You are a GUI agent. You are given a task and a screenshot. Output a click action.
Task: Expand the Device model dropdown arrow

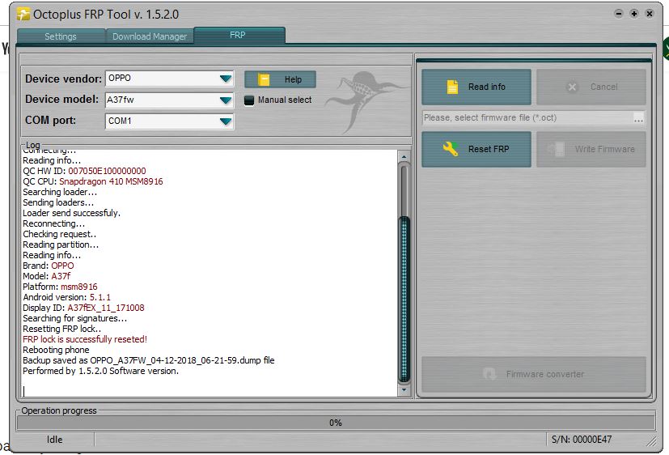(225, 100)
